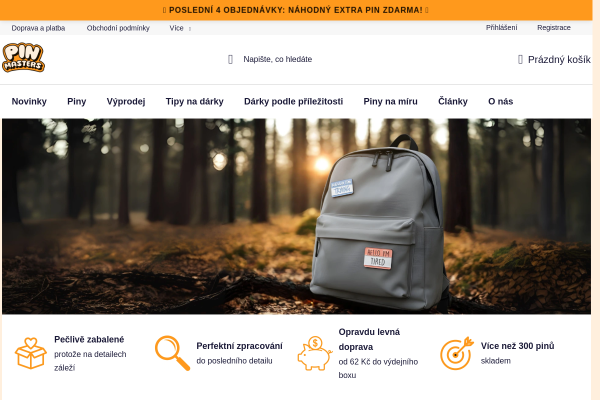Click the Pin Masters logo
The image size is (600, 400).
tap(23, 57)
